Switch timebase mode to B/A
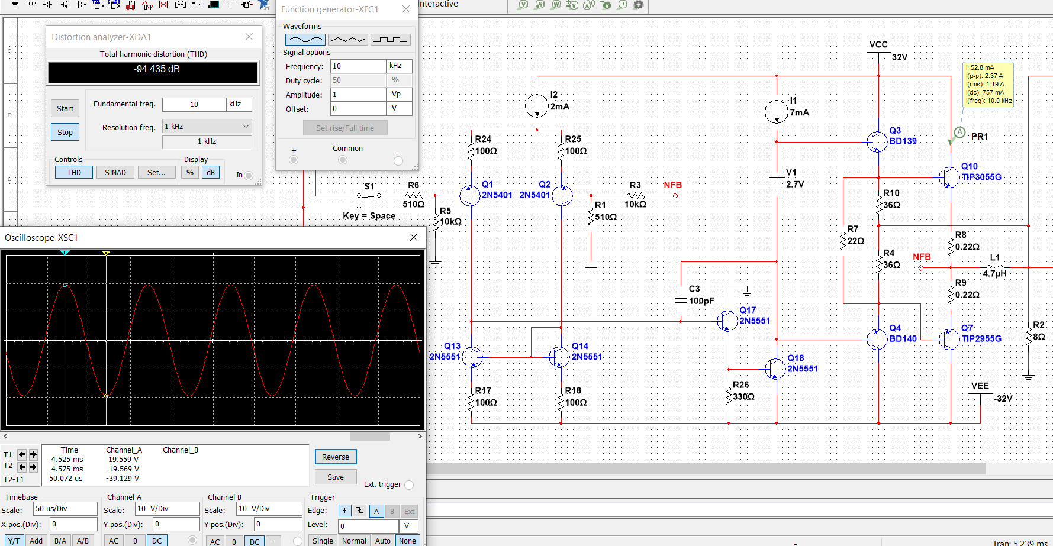 [60, 541]
